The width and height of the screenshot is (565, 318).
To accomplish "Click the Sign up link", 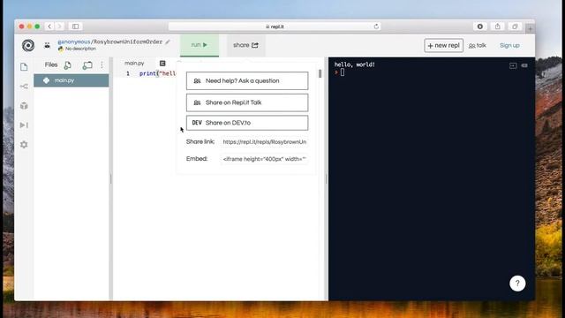I will click(509, 45).
